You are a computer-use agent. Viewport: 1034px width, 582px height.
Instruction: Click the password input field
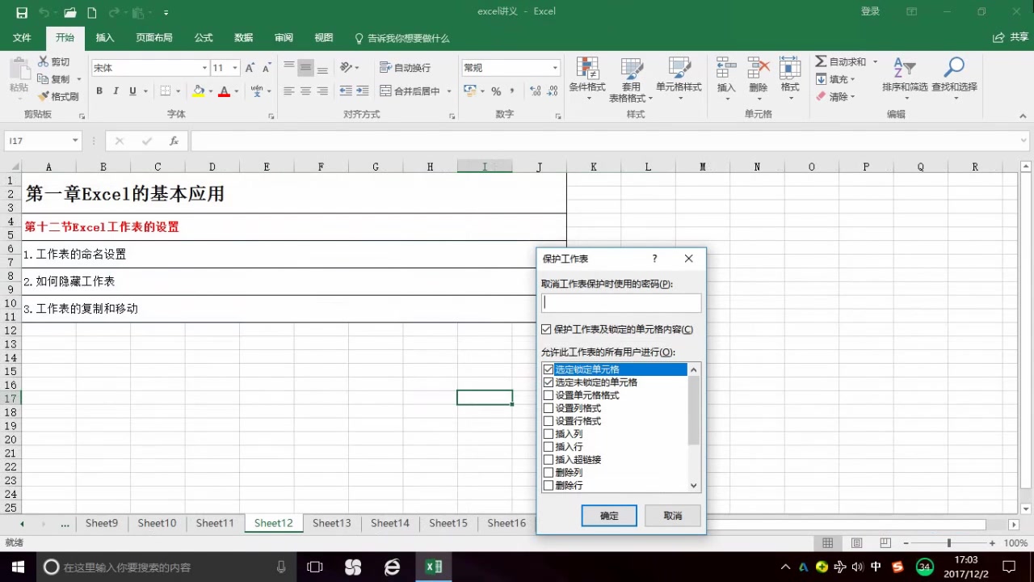[621, 302]
